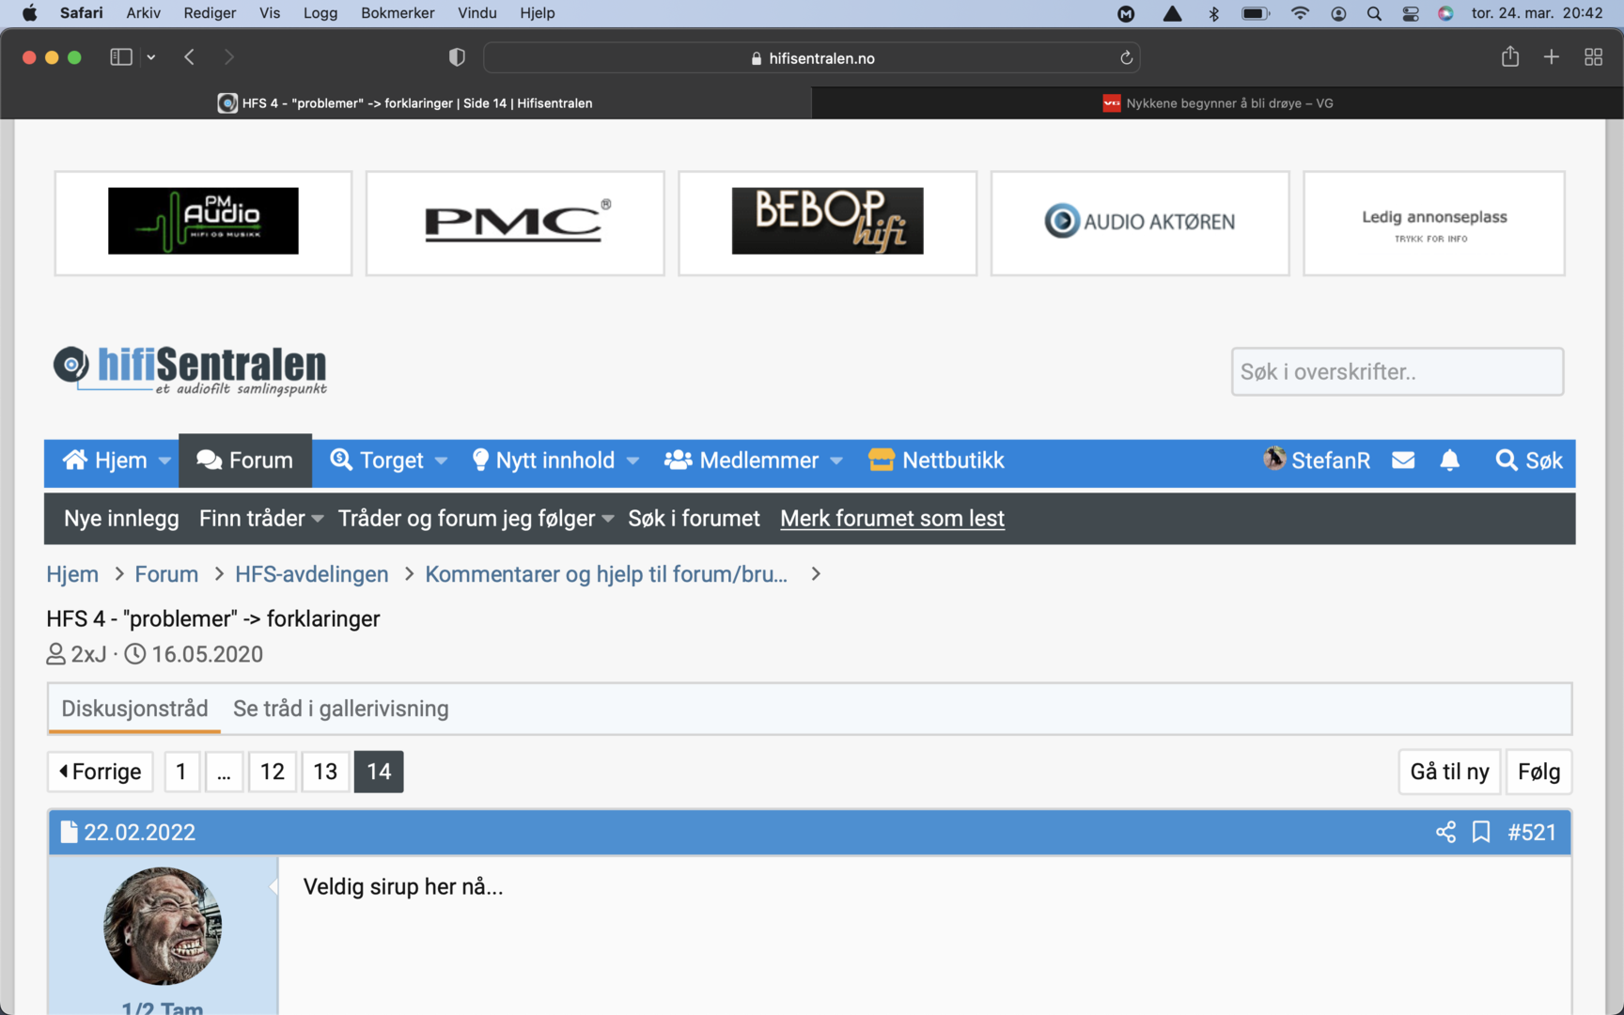Go back using Safari's back arrow

click(x=190, y=57)
